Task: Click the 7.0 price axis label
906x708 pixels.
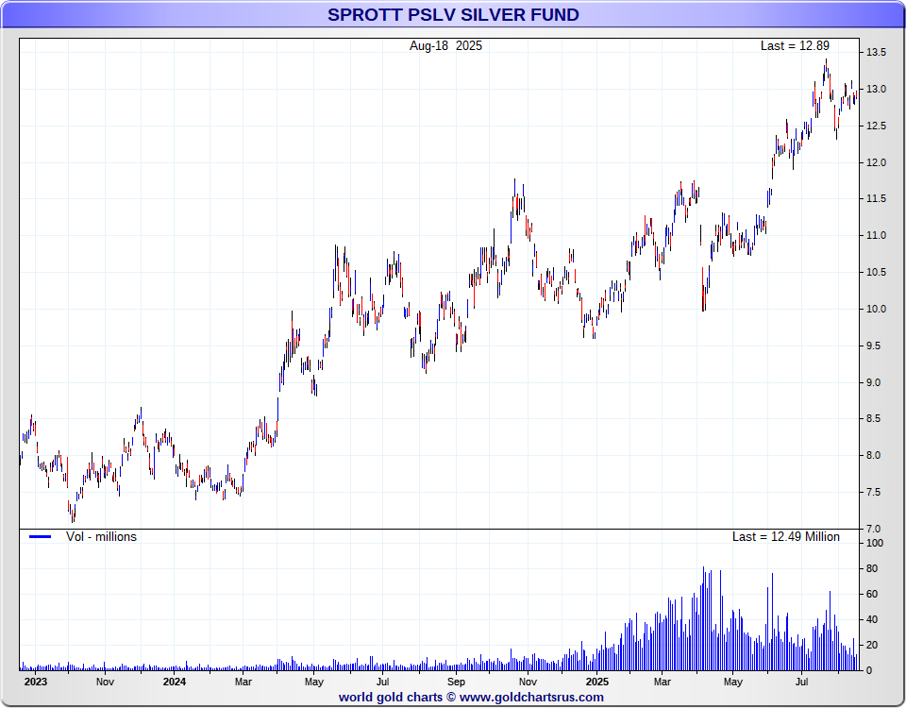Action: pos(876,529)
